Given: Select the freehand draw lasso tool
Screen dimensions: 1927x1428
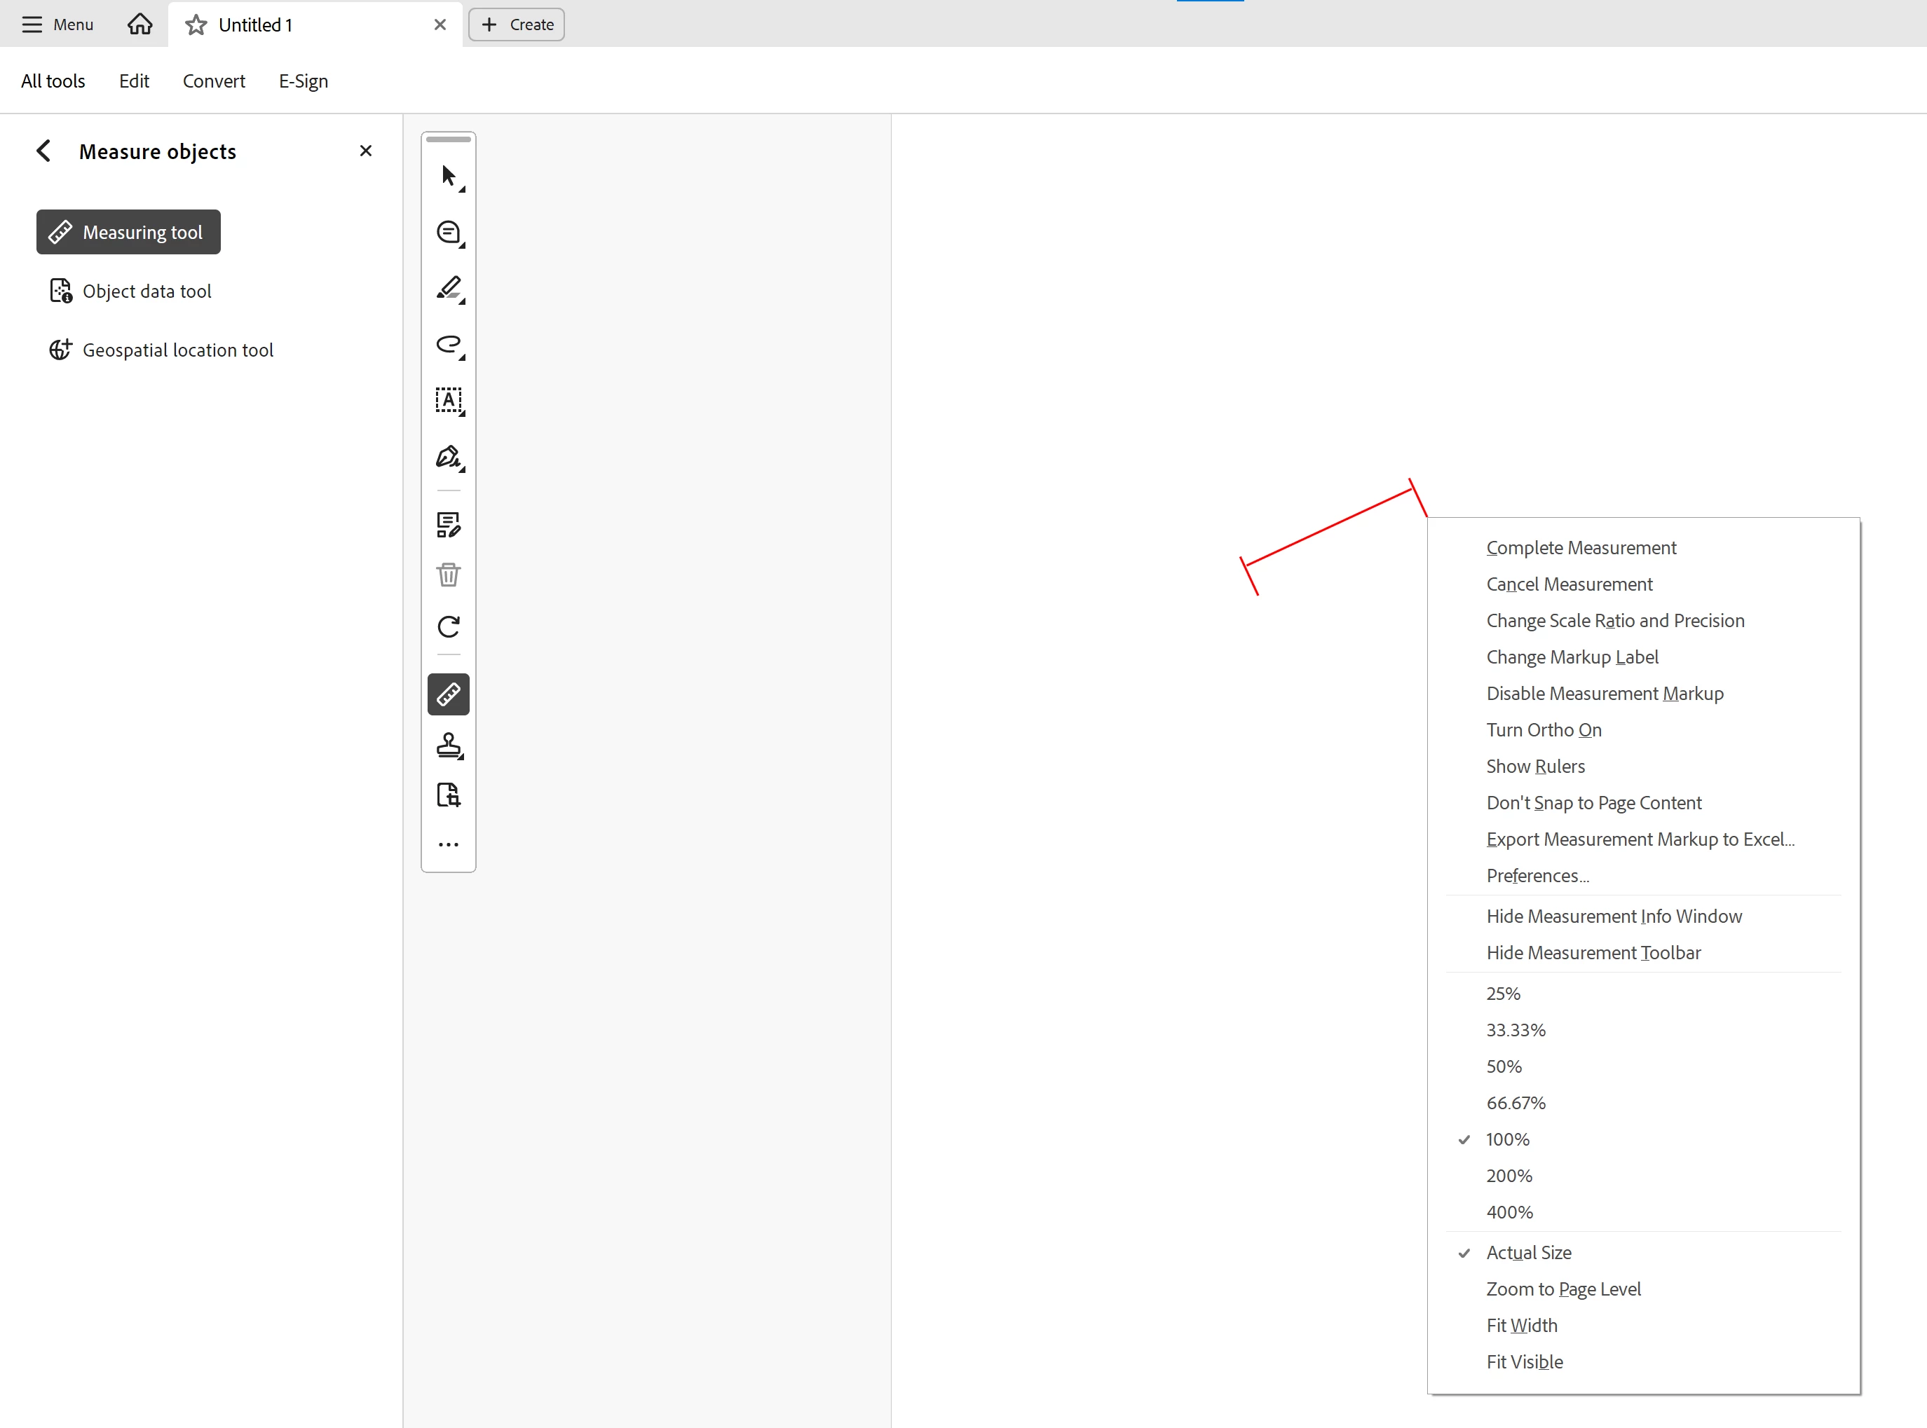Looking at the screenshot, I should pyautogui.click(x=448, y=345).
